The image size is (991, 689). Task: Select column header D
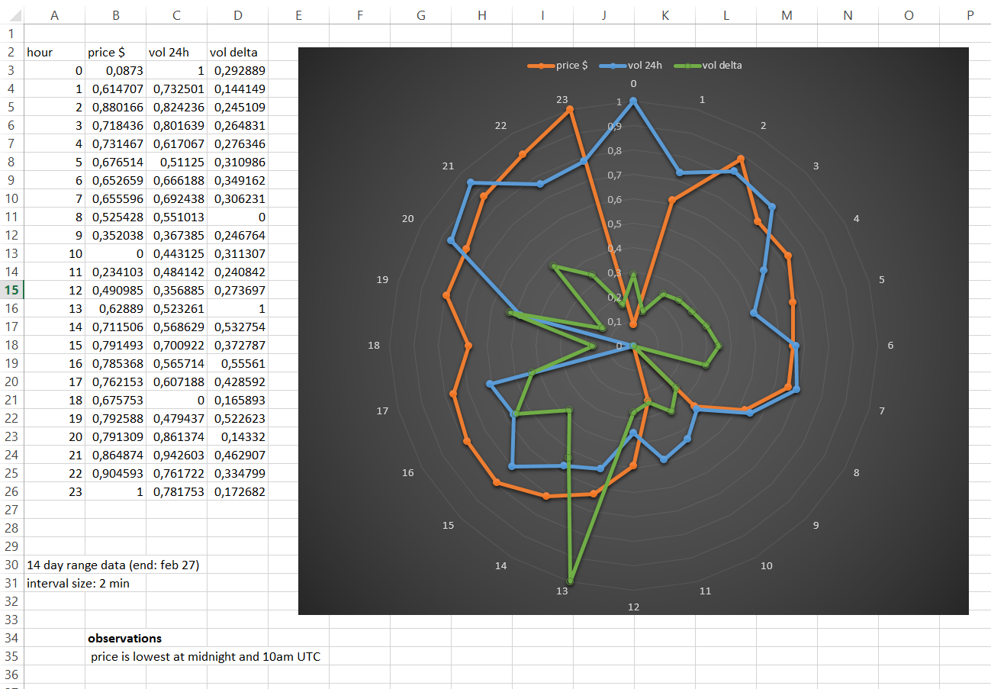(x=237, y=14)
